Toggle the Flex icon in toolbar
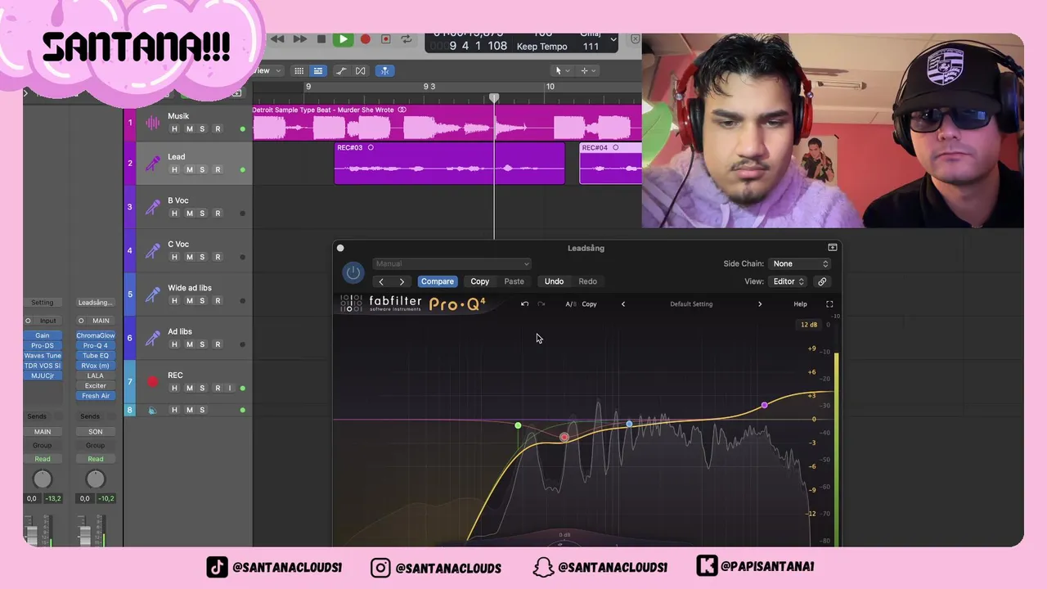 pyautogui.click(x=361, y=71)
